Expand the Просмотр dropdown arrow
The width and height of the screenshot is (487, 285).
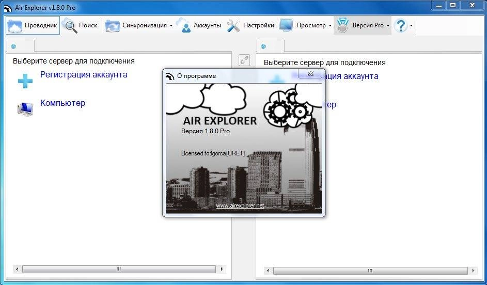[330, 26]
